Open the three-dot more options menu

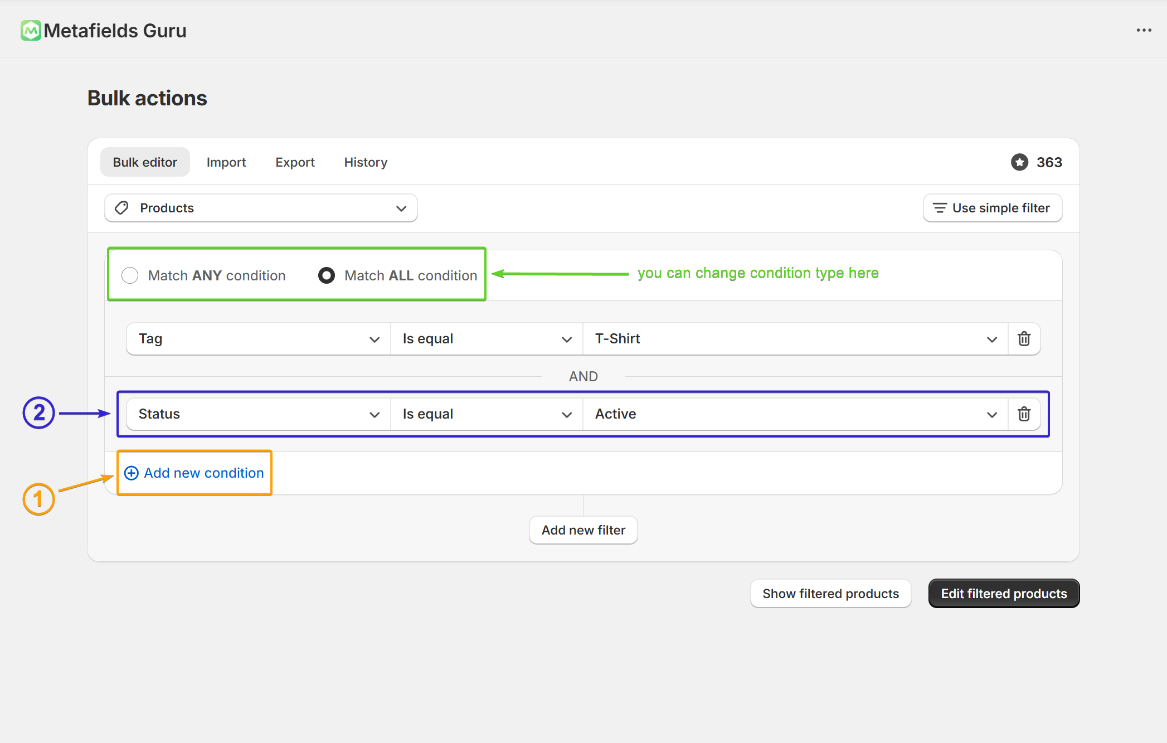point(1144,31)
